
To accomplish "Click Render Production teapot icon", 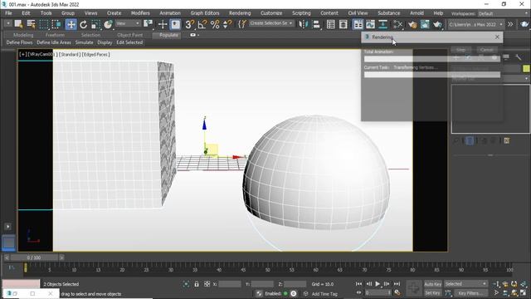I will pyautogui.click(x=437, y=24).
